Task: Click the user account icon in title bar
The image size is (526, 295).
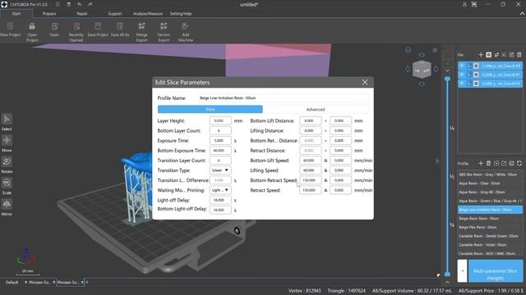Action: [464, 4]
